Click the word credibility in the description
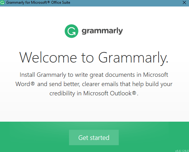Screen dimensions: 189x152 [x=62, y=93]
